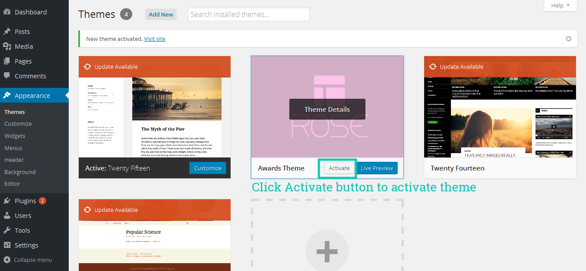Follow the Visit site link

155,39
